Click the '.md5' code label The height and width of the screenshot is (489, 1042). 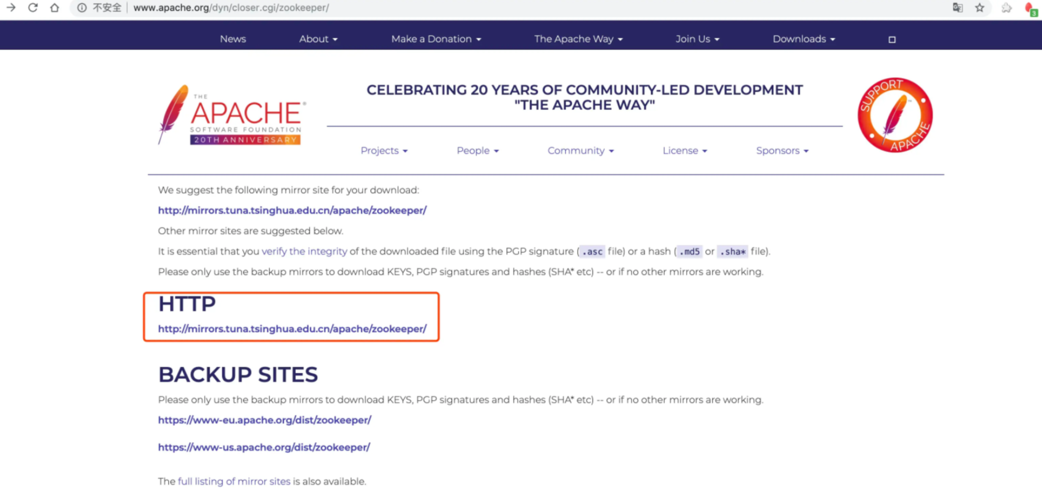click(x=689, y=252)
